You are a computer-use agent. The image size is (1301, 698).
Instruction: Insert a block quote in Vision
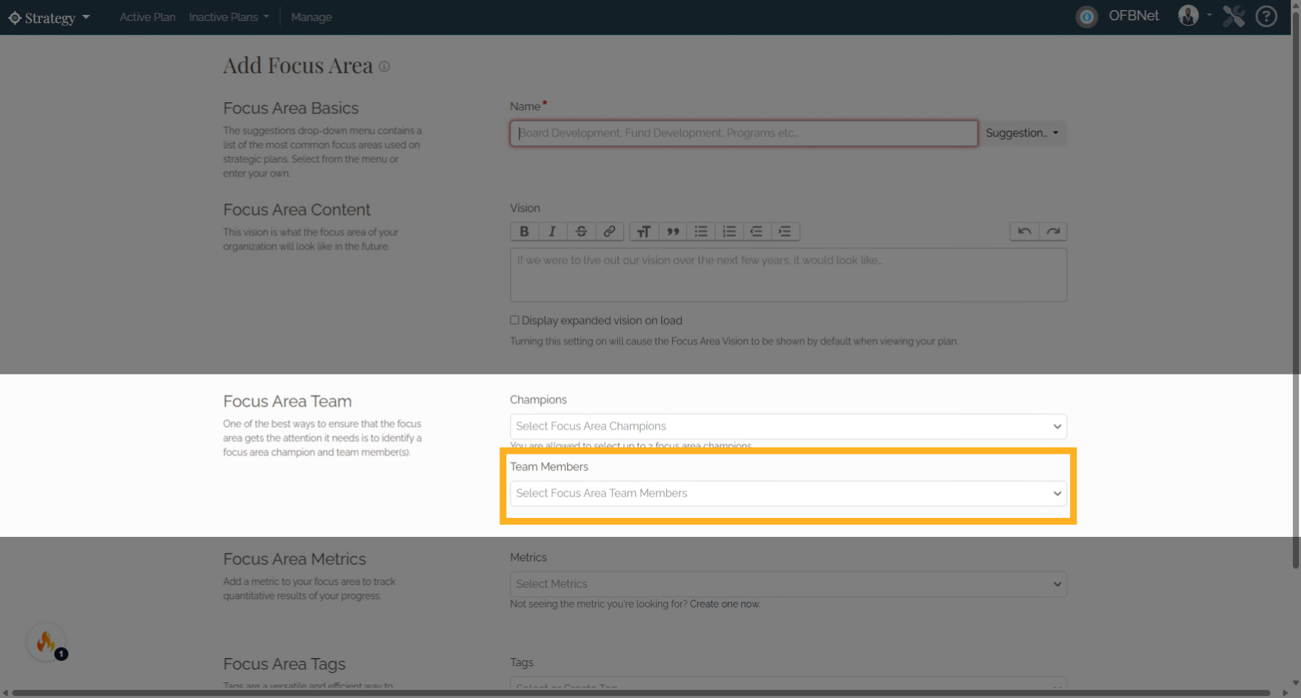[x=672, y=232]
